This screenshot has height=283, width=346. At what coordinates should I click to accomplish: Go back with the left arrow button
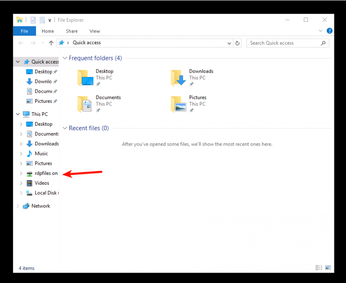(x=21, y=43)
